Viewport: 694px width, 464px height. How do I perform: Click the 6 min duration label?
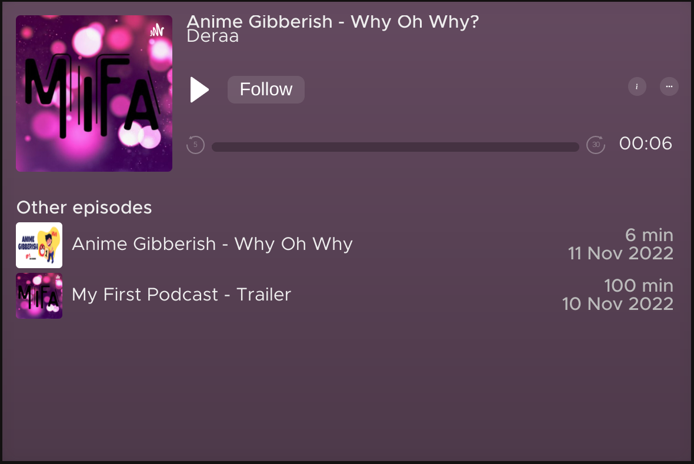[649, 235]
